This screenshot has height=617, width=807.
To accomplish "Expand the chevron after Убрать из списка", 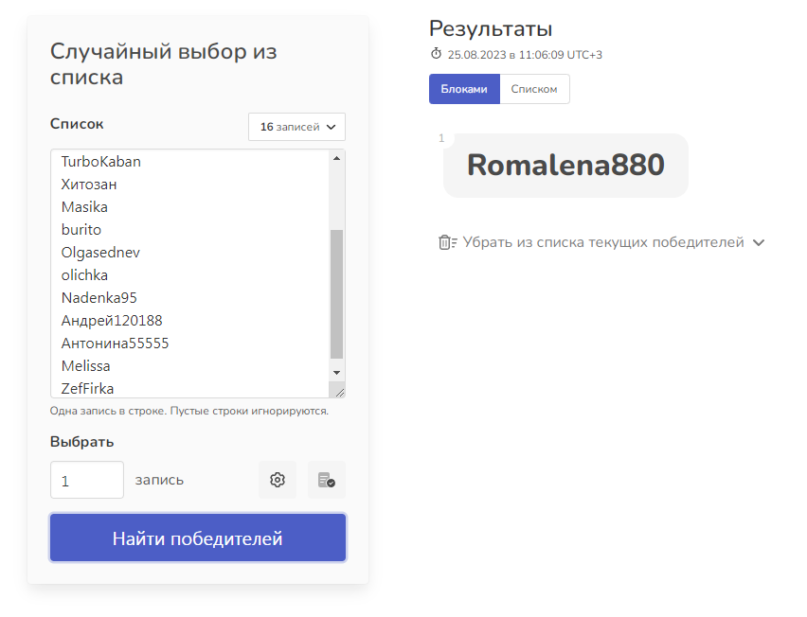I will coord(759,242).
